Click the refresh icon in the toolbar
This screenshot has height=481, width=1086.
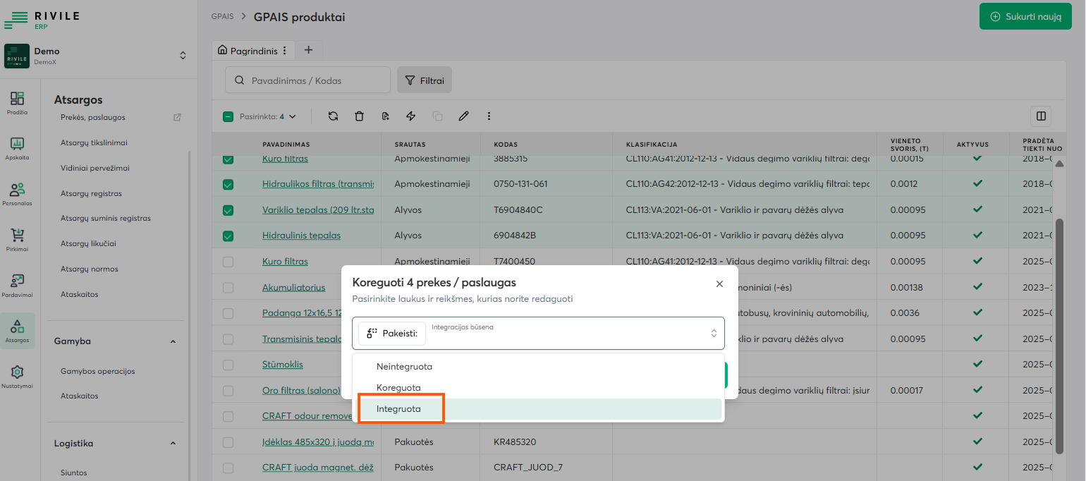(x=333, y=116)
